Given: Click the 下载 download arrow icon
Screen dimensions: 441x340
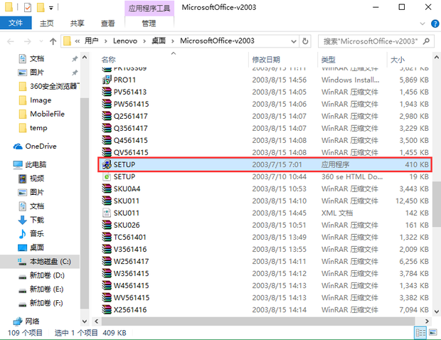Looking at the screenshot, I should [x=22, y=220].
